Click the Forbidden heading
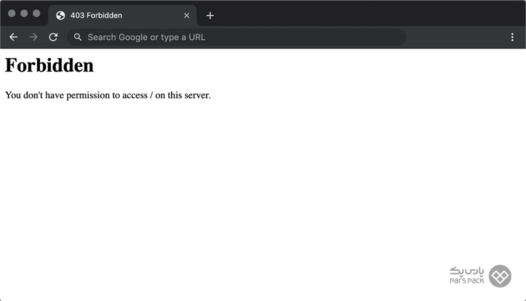Image resolution: width=526 pixels, height=301 pixels. pos(49,65)
